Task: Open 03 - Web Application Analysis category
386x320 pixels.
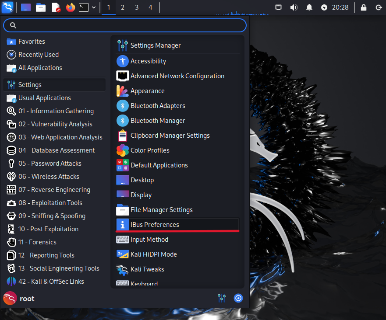Action: (x=54, y=137)
